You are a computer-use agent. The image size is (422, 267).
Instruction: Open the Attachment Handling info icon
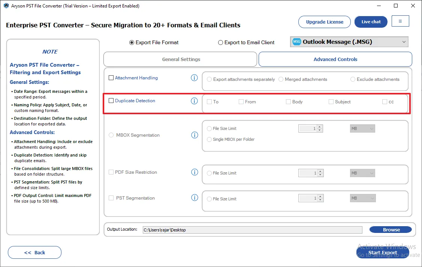(x=194, y=78)
